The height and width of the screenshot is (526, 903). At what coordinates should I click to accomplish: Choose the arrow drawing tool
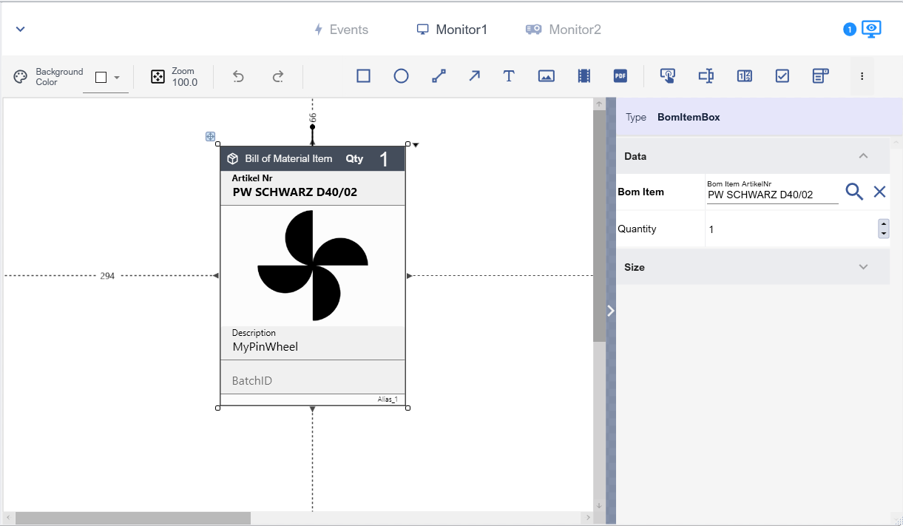(474, 76)
